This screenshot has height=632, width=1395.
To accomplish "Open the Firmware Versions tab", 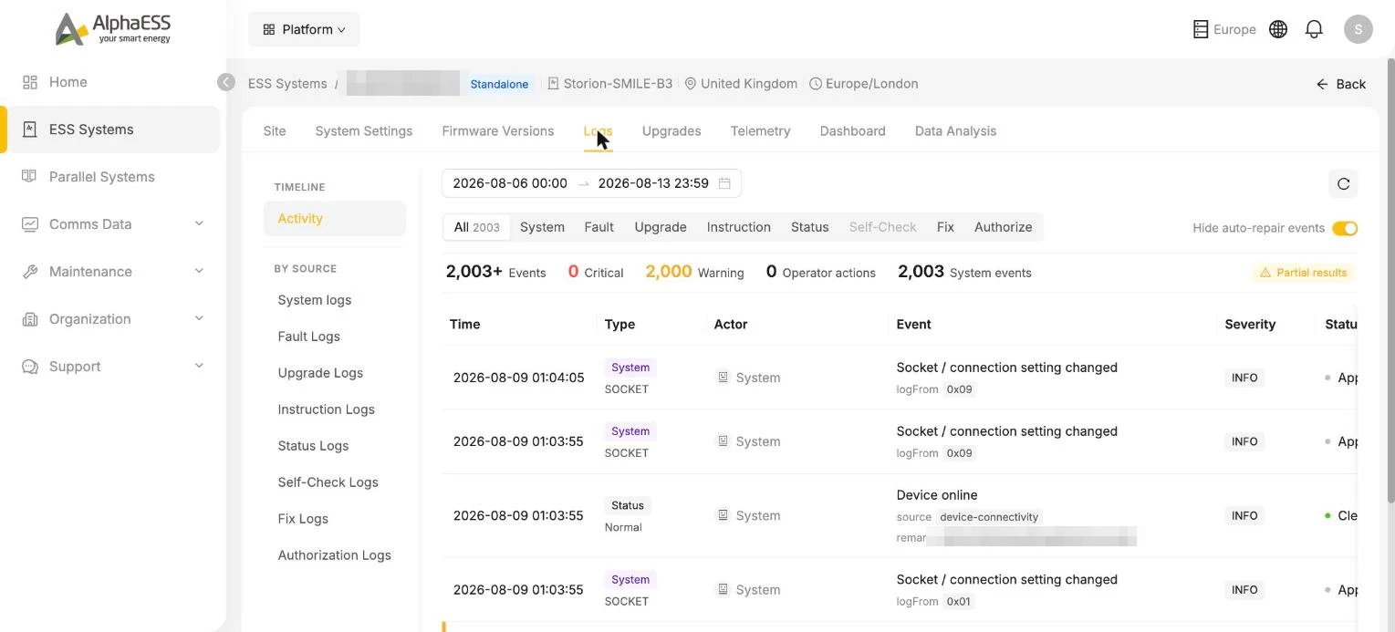I will (498, 131).
